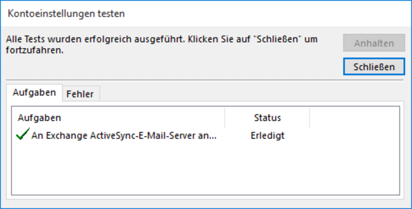Click the blank cell right of Erledigt
Viewport: 412px width, 209px height.
(354, 136)
